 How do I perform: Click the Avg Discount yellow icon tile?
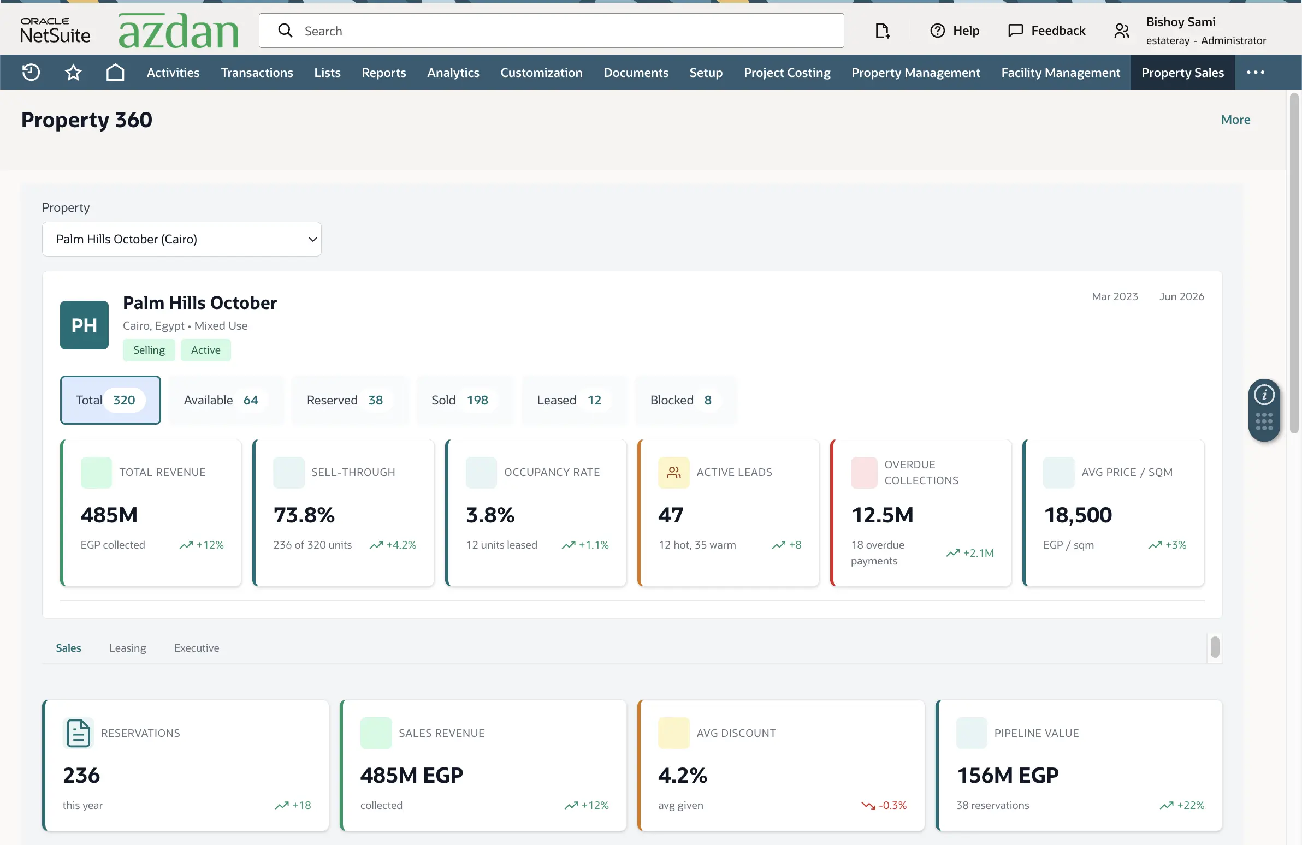(673, 733)
